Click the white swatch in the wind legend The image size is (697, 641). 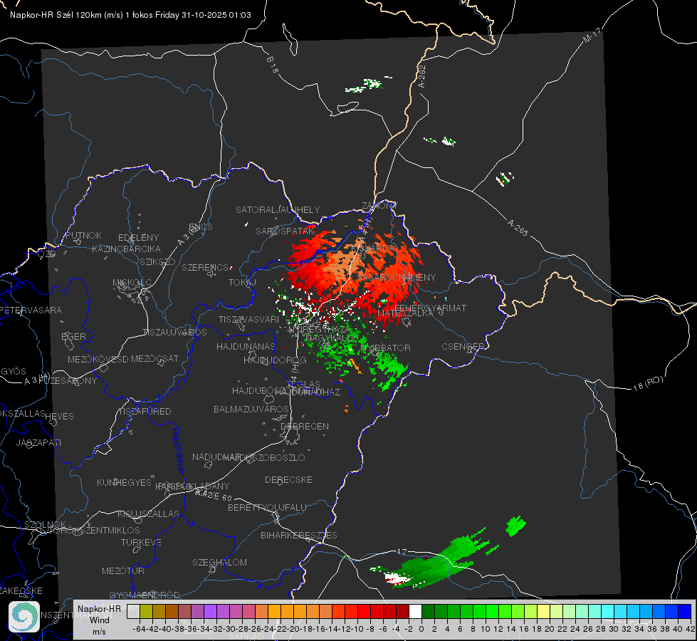click(x=415, y=611)
